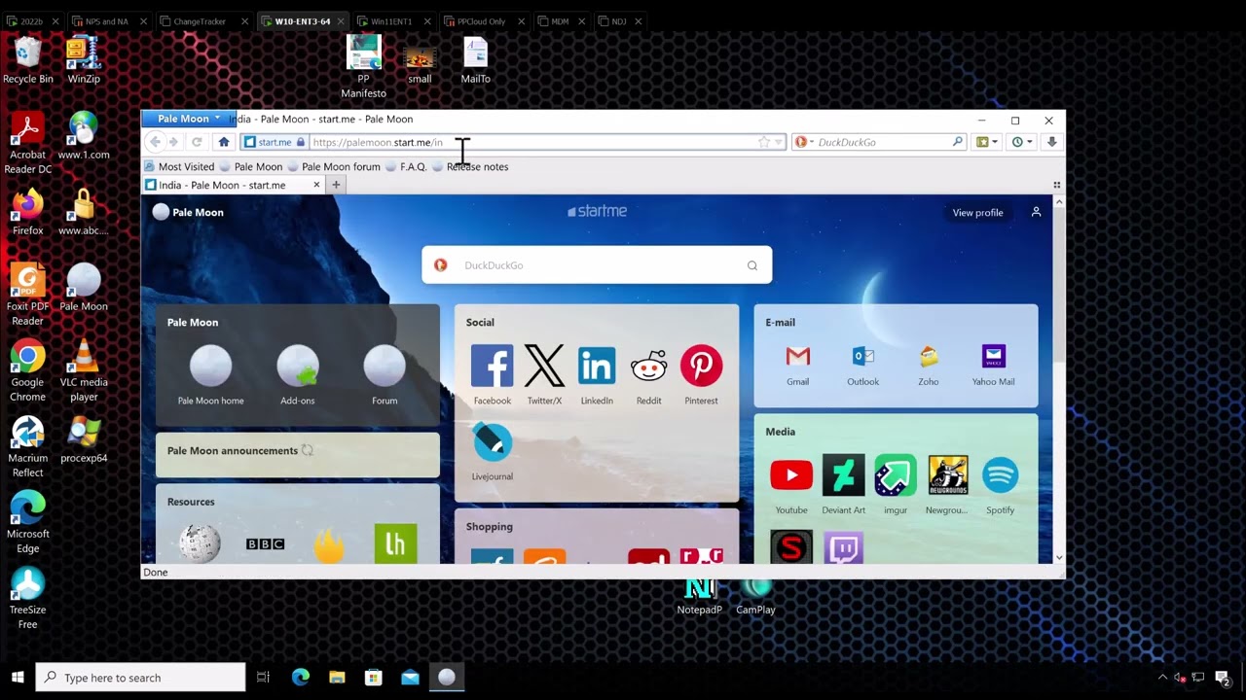Open the Wikipedia icon in Resources
The height and width of the screenshot is (700, 1246).
pos(200,544)
